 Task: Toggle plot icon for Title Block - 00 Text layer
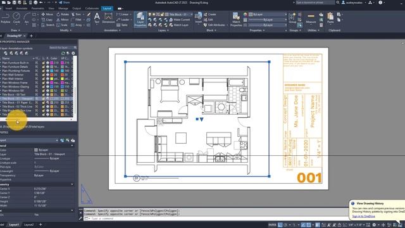coord(47,94)
